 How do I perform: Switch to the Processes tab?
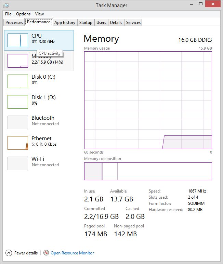14,23
